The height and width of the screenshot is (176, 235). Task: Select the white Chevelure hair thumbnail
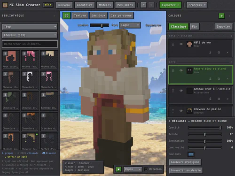coord(30,80)
